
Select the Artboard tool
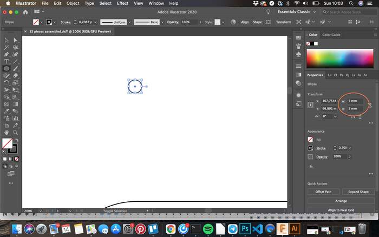[x=6, y=125]
